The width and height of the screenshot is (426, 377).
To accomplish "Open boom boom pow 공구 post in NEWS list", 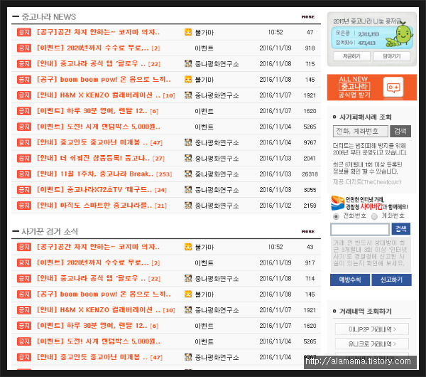I will (104, 80).
